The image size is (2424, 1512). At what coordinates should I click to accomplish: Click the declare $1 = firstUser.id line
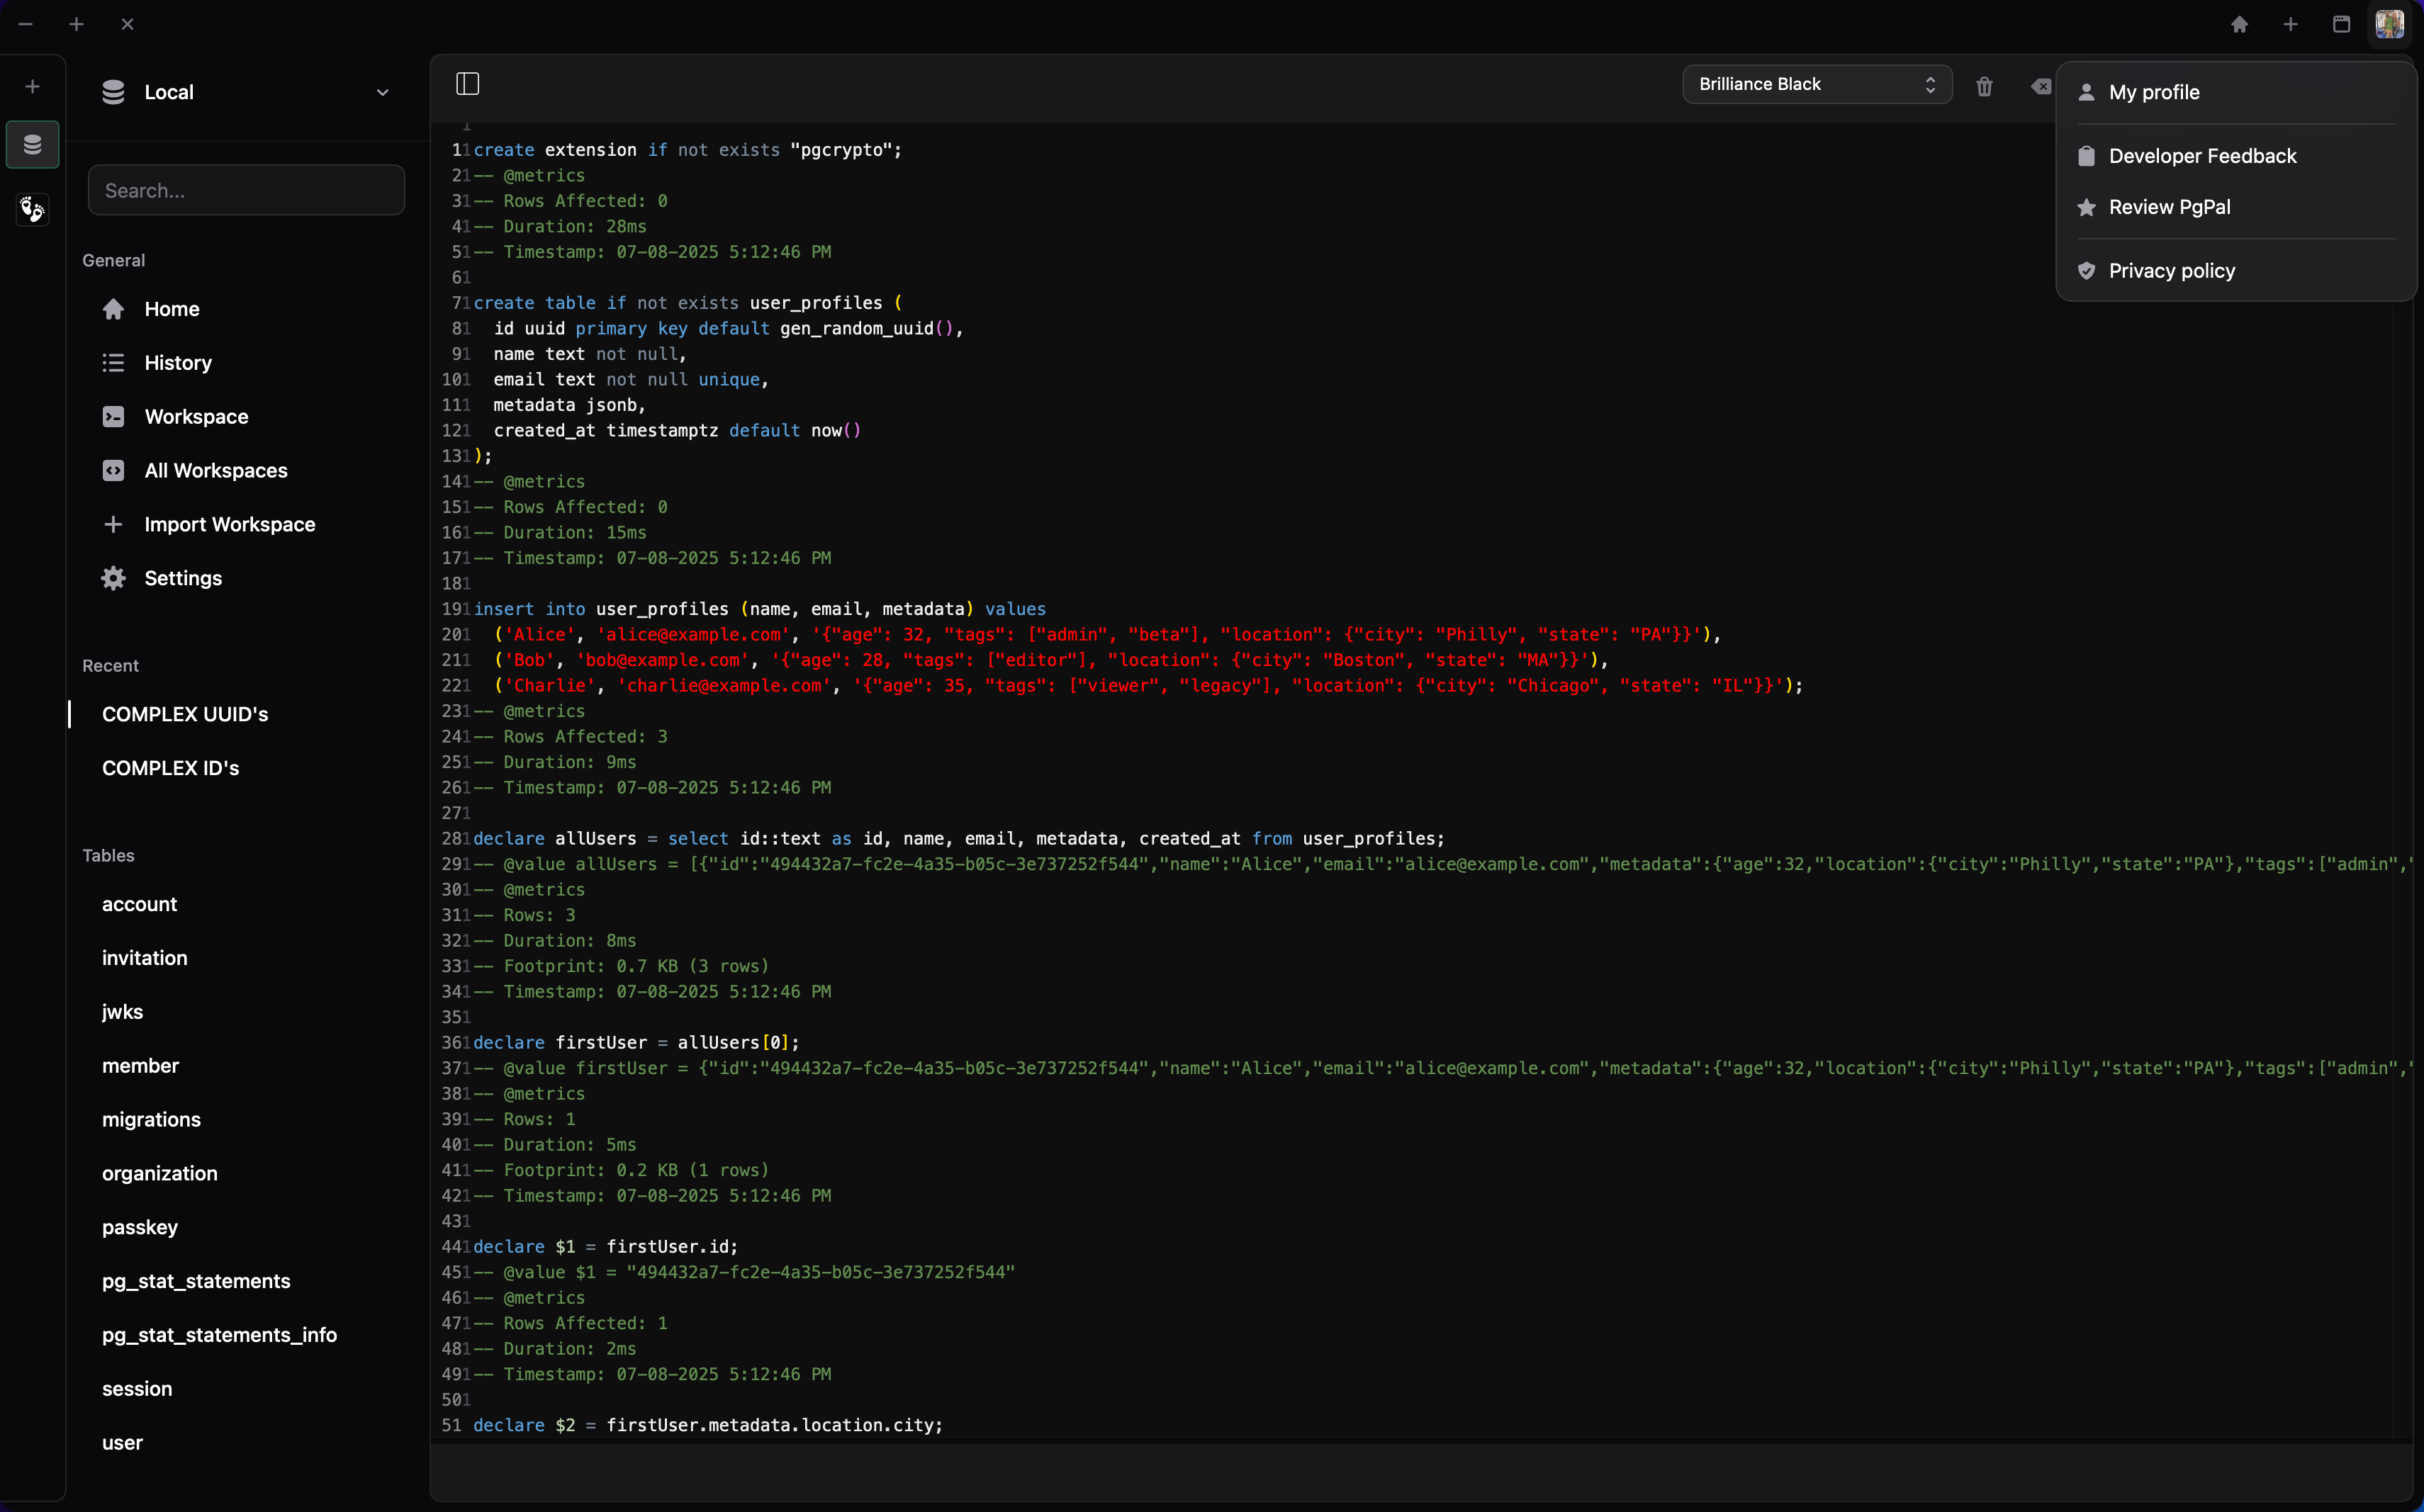coord(605,1247)
